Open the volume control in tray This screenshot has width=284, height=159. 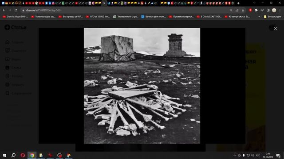click(x=252, y=155)
